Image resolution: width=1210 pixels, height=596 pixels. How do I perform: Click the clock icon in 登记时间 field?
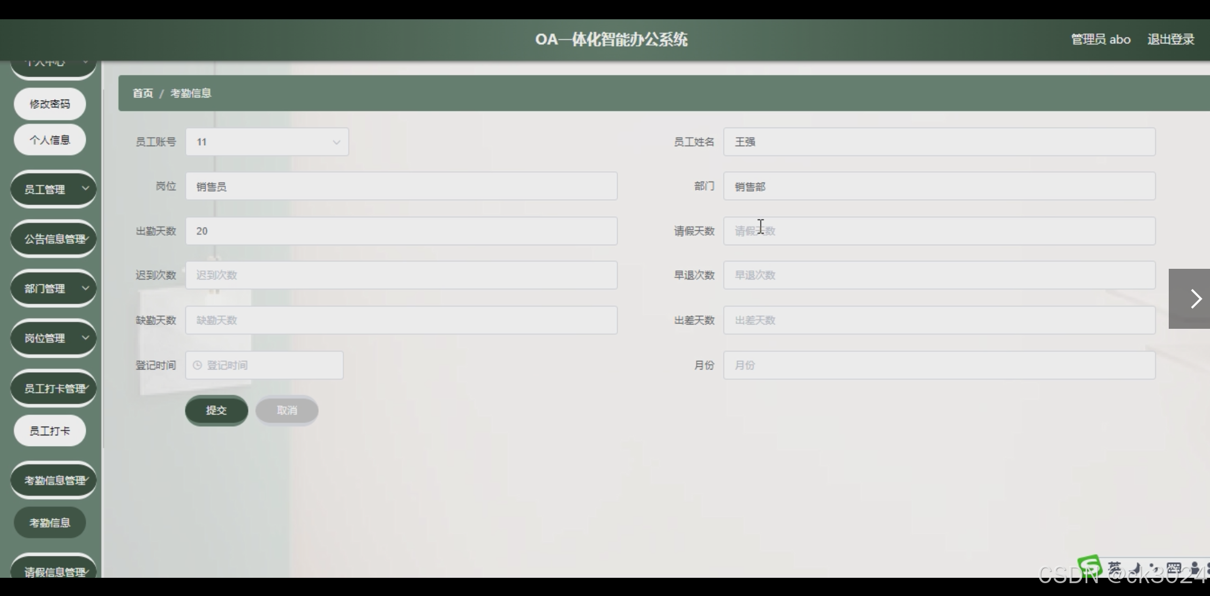tap(197, 365)
